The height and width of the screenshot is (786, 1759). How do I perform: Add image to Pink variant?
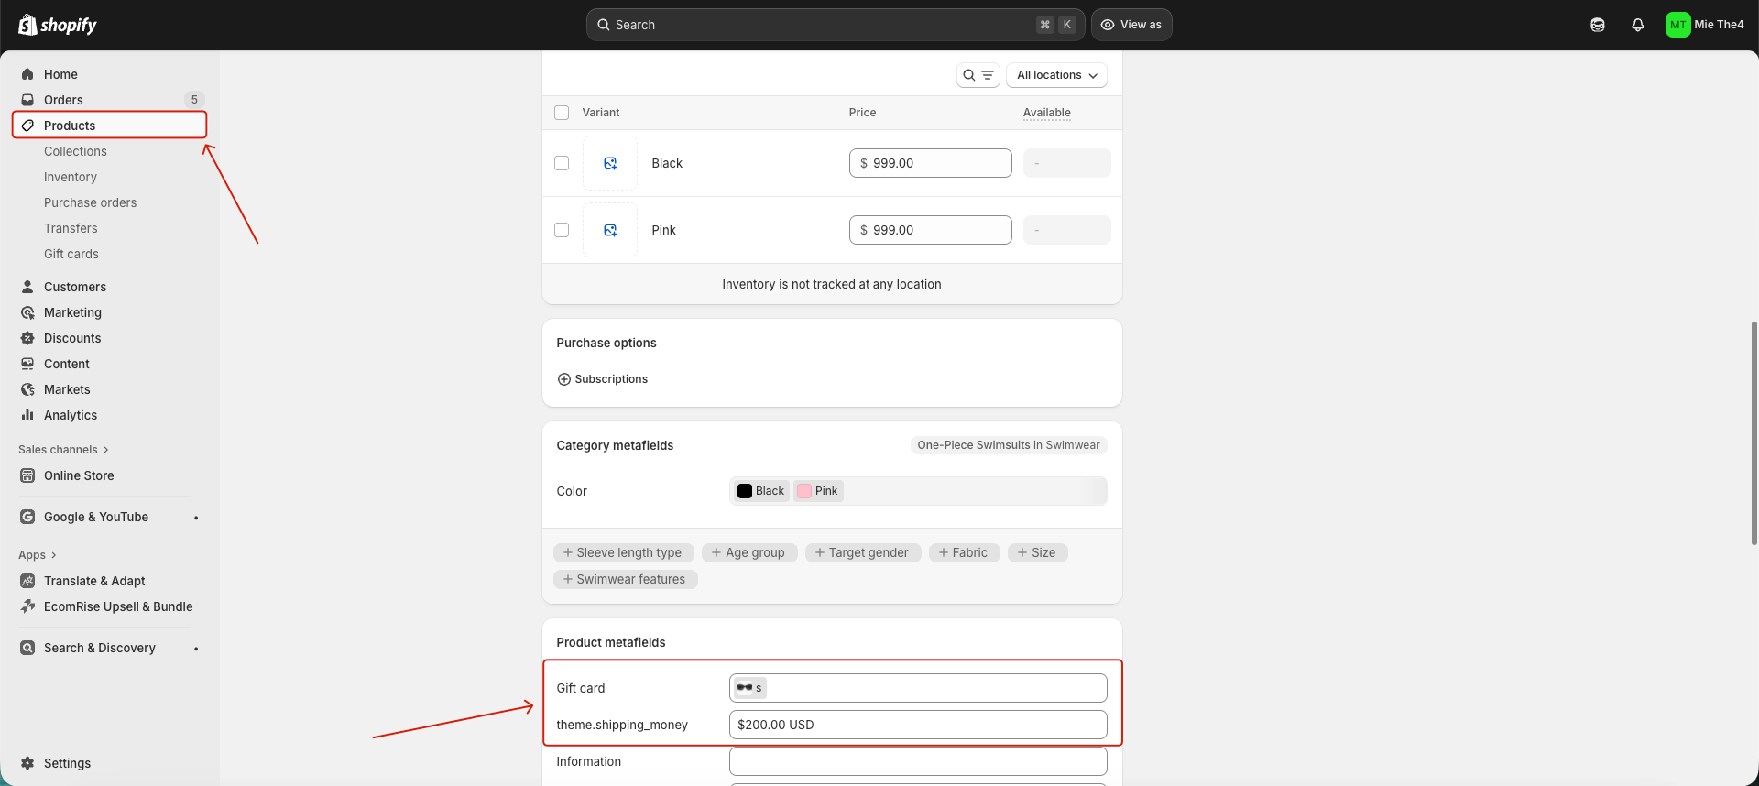point(610,230)
